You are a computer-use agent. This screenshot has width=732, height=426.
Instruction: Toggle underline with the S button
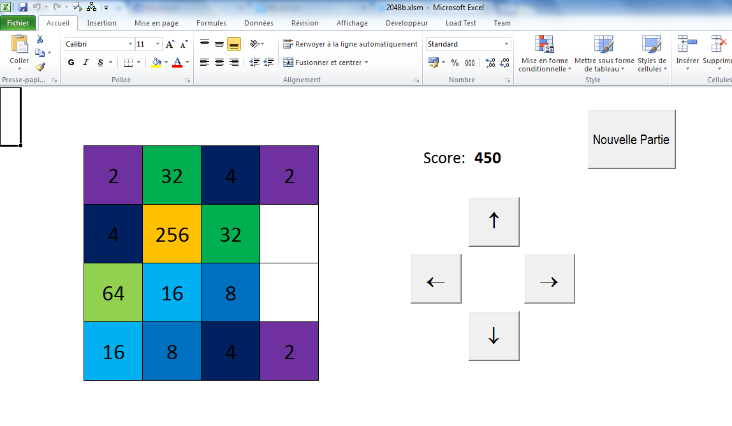pyautogui.click(x=100, y=62)
